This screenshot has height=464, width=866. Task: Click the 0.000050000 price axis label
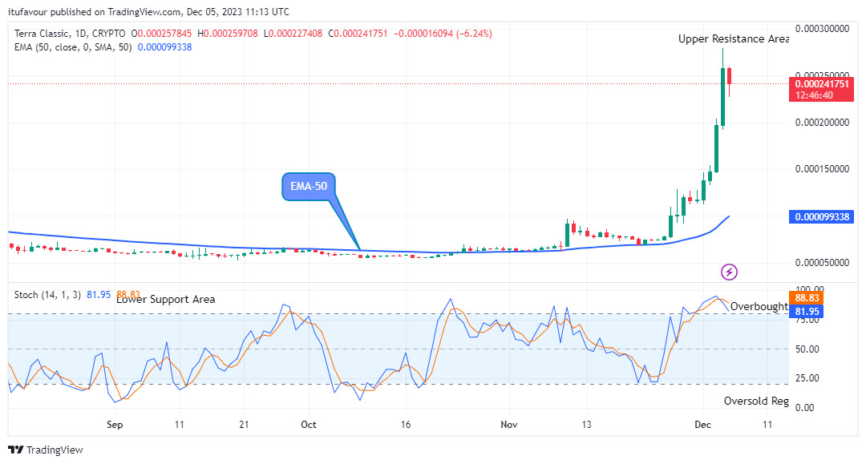[x=822, y=263]
